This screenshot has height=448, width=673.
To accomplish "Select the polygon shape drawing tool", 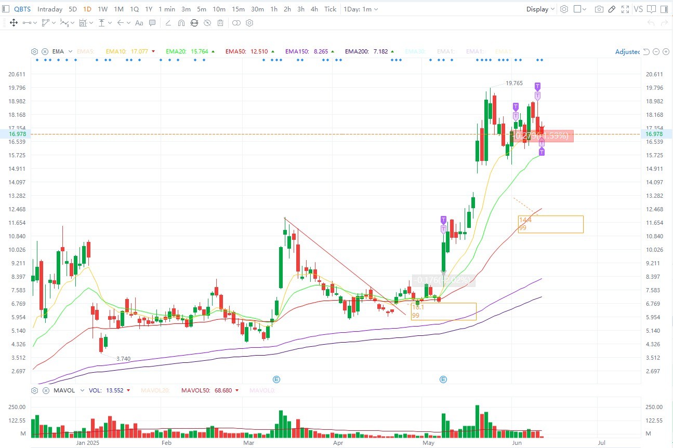I will [x=46, y=23].
